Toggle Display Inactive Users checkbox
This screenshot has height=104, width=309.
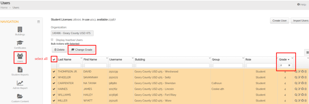point(52,40)
